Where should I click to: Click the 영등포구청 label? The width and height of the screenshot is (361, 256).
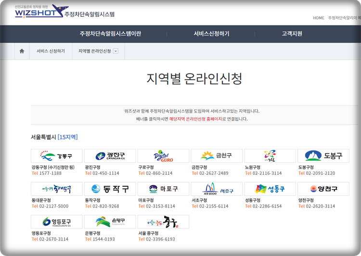(41, 233)
